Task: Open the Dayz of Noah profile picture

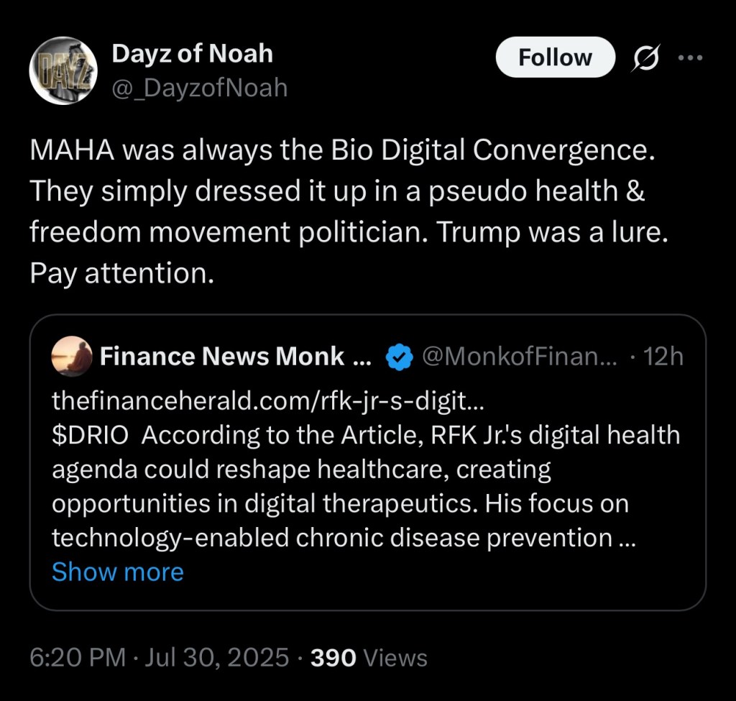Action: click(x=63, y=70)
